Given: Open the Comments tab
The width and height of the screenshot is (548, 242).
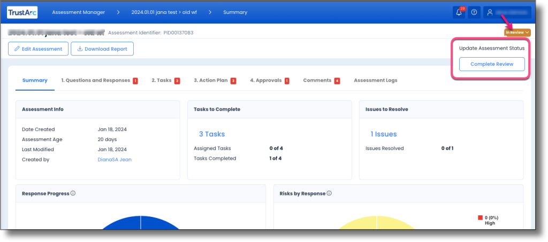Looking at the screenshot, I should pos(321,81).
